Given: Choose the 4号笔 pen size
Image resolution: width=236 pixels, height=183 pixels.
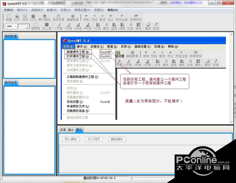Looking at the screenshot, I should tap(78, 27).
